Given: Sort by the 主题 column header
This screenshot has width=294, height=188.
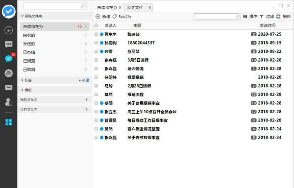Looking at the screenshot, I should tap(137, 25).
